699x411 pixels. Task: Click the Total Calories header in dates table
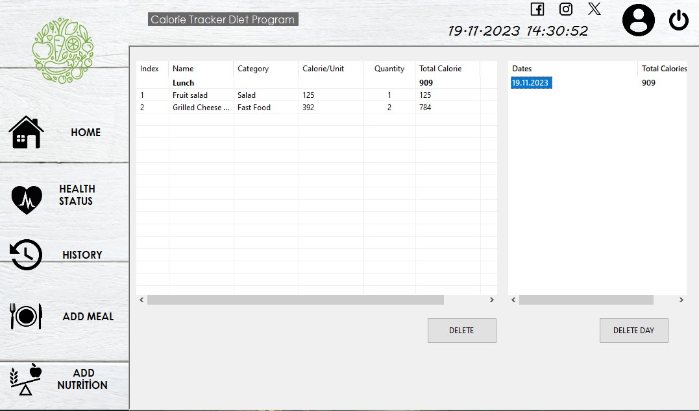tap(663, 69)
